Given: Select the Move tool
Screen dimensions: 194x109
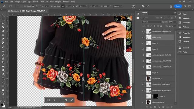Looking at the screenshot, I should pyautogui.click(x=3, y=15).
